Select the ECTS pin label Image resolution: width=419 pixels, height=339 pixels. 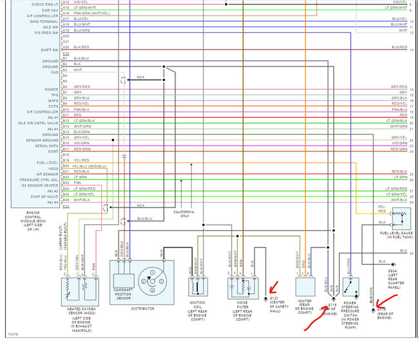click(x=53, y=106)
